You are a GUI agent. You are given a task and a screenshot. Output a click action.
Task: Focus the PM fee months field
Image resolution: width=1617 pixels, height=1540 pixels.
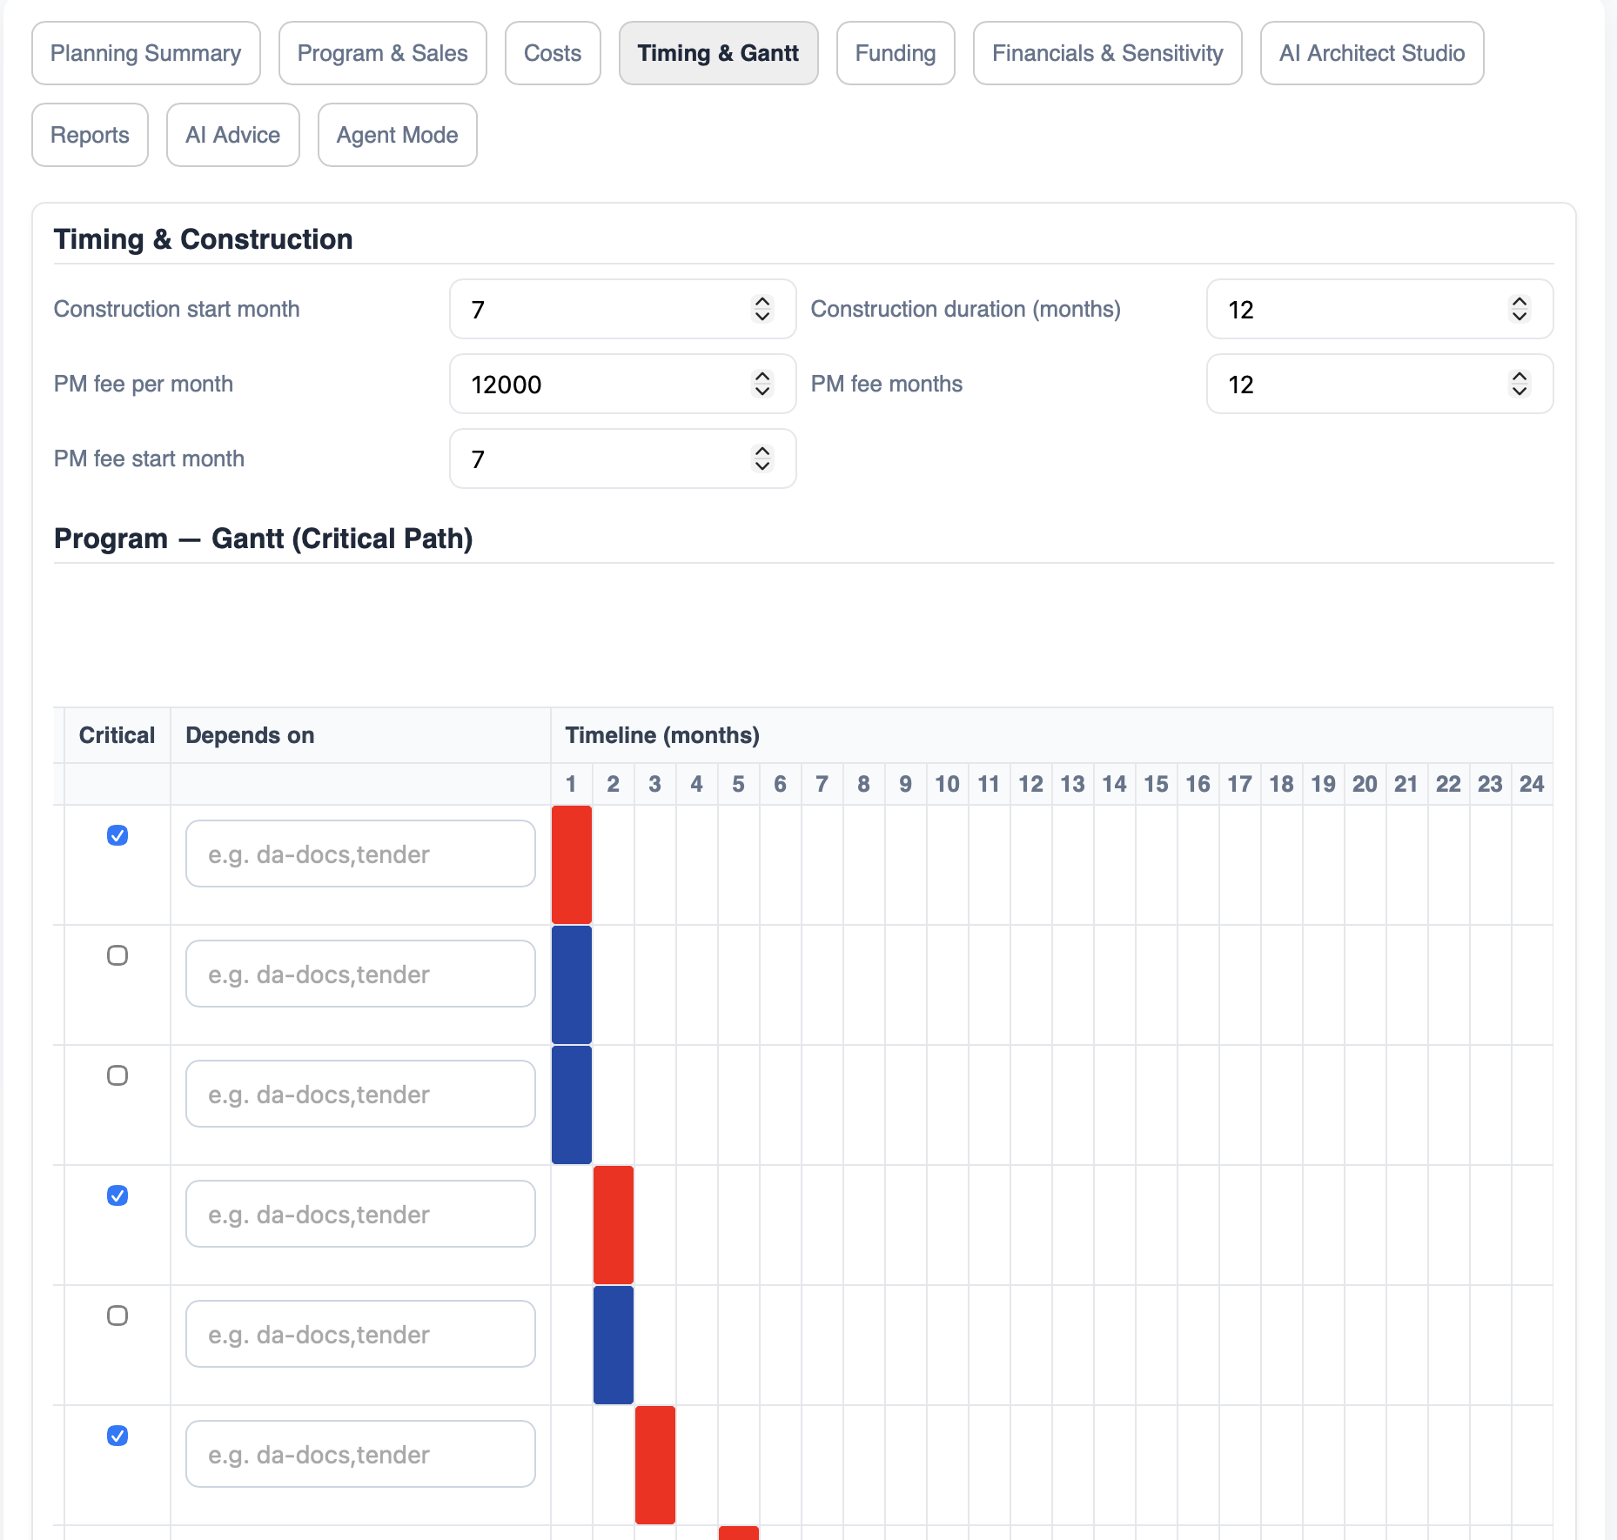pos(1379,384)
